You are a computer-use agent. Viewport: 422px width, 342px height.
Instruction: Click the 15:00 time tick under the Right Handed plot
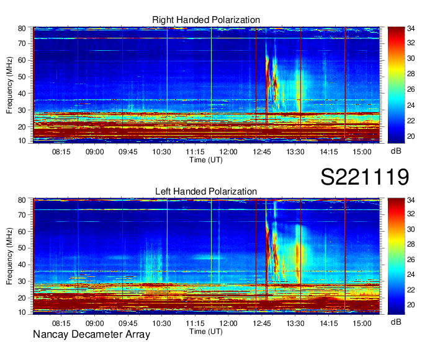[x=362, y=152]
